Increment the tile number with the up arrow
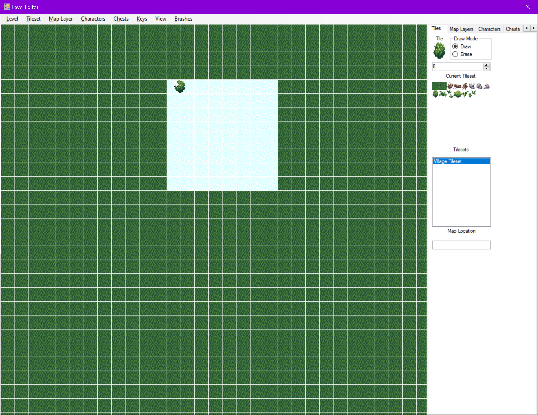 pos(486,65)
